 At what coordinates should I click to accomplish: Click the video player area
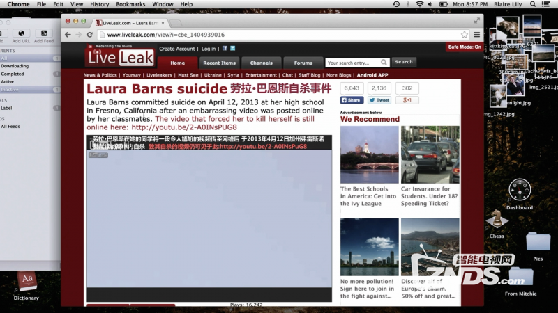(209, 218)
